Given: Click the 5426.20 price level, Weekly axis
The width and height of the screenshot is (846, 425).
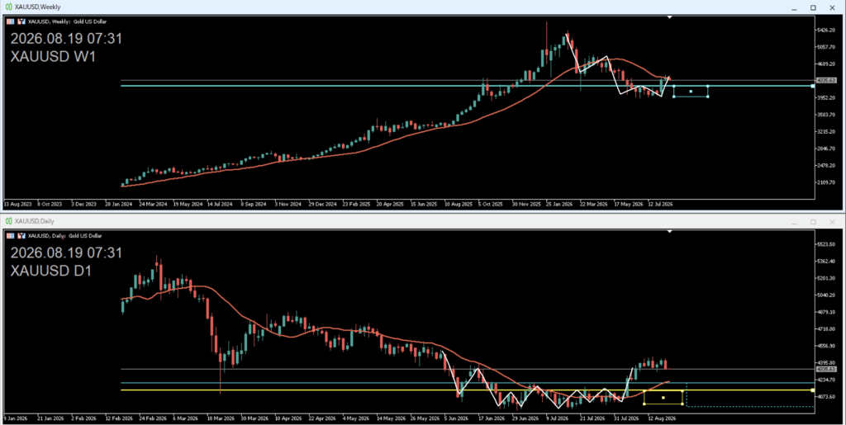Looking at the screenshot, I should coord(826,31).
